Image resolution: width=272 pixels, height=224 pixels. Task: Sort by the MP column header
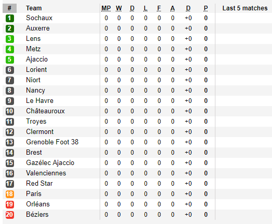106,8
